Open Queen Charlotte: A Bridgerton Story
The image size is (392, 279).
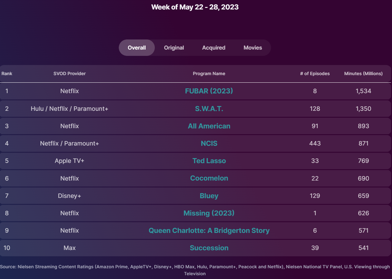209,230
